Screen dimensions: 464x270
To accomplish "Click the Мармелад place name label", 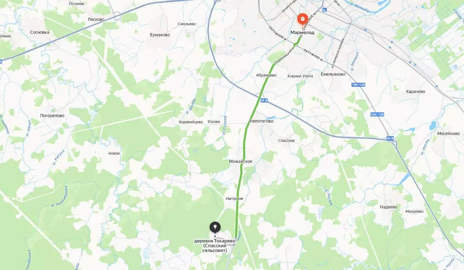I will pyautogui.click(x=302, y=32).
